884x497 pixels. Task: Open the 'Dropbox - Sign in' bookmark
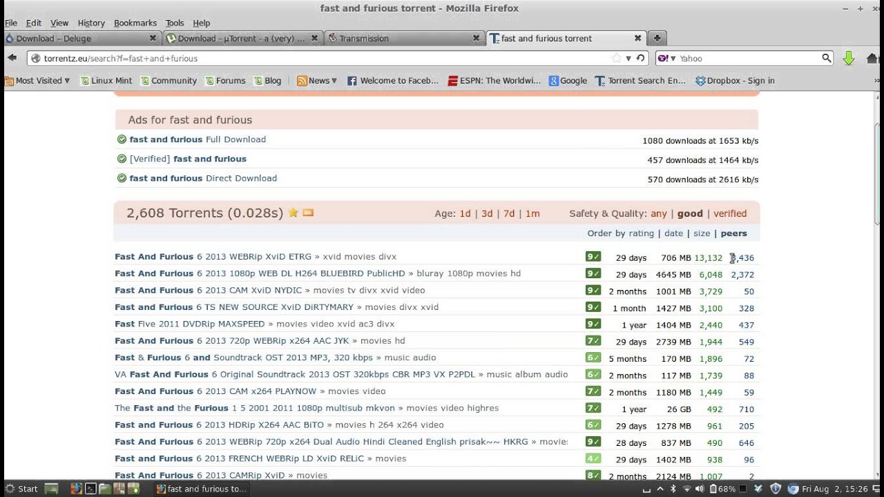click(736, 81)
